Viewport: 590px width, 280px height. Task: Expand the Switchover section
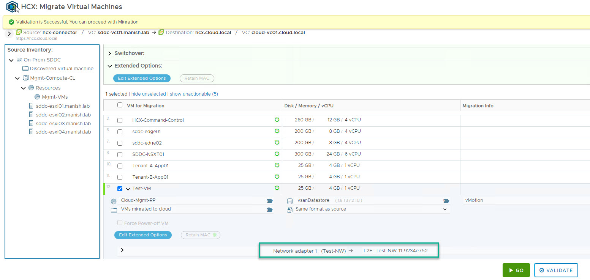point(110,53)
